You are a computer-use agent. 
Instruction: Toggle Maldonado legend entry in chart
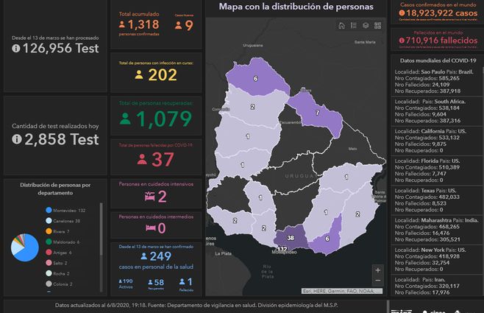[x=63, y=242]
